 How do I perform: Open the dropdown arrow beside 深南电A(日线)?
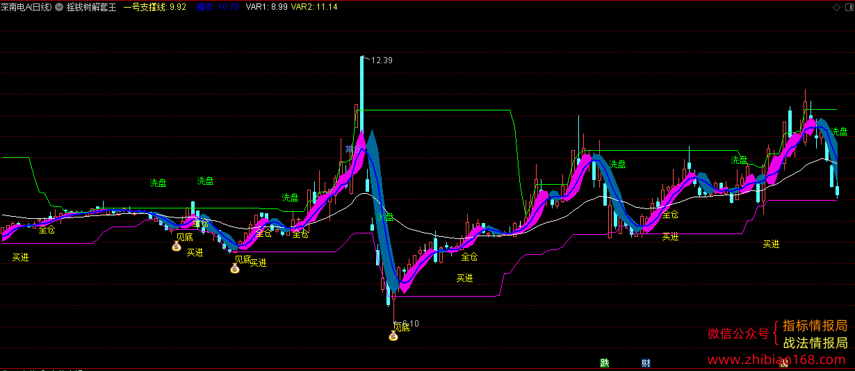(x=58, y=7)
